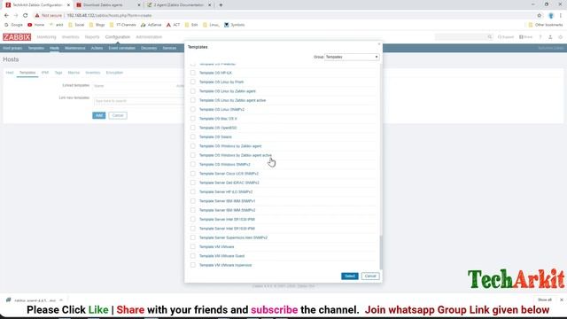567x319 pixels.
Task: Open Template VM VMware Hypervisor link
Action: click(225, 265)
